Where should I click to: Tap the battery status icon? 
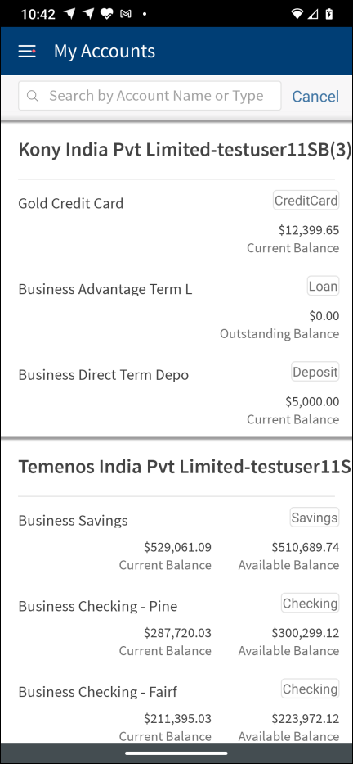329,14
